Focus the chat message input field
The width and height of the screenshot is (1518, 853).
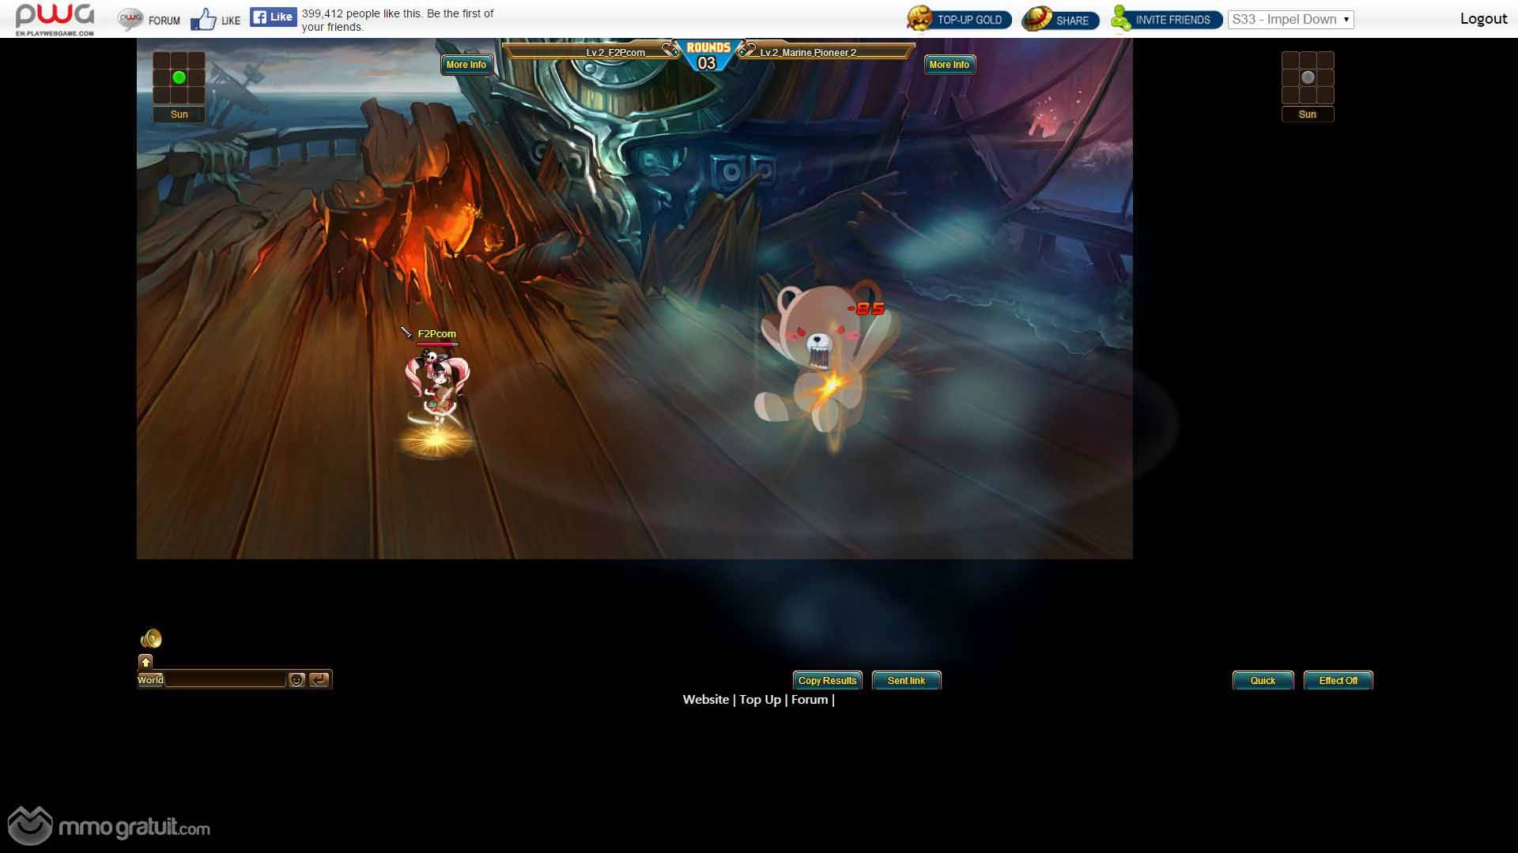click(x=225, y=680)
